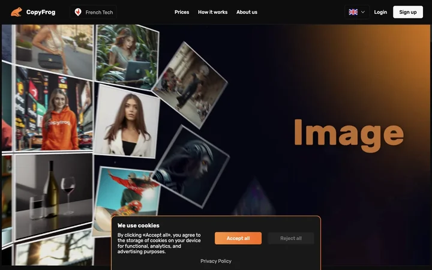This screenshot has height=270, width=432.
Task: Accept all cookies
Action: pyautogui.click(x=238, y=238)
